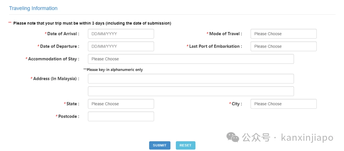Click the Traveling Information section heading
Viewport: 344px width, 151px height.
tap(33, 8)
